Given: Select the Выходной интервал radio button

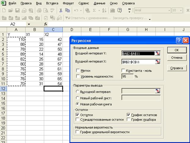Looking at the screenshot, I should pos(78,91).
